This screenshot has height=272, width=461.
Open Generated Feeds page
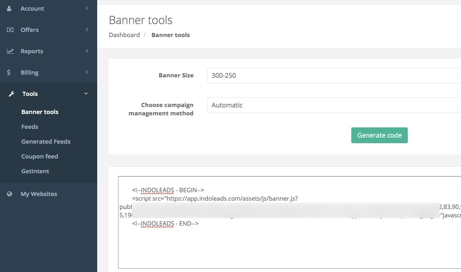(x=46, y=141)
